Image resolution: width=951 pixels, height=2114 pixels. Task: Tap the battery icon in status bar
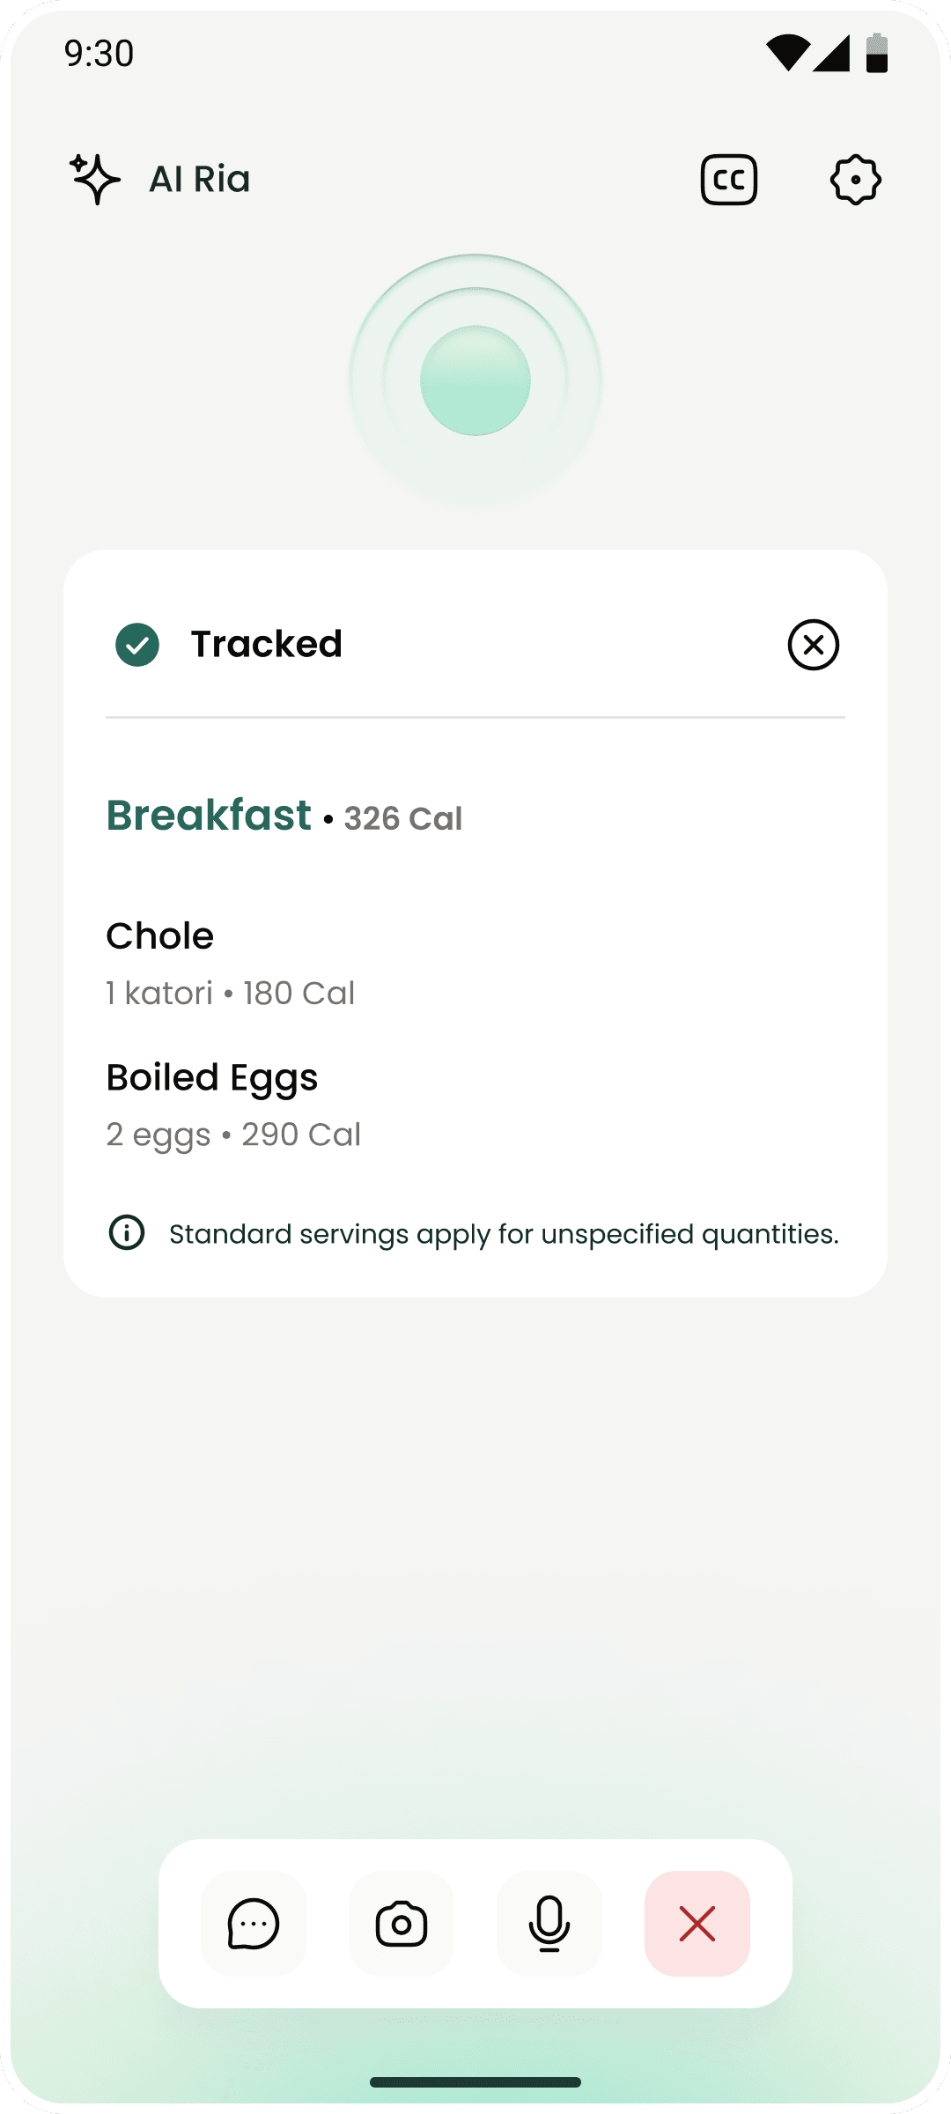(x=876, y=53)
